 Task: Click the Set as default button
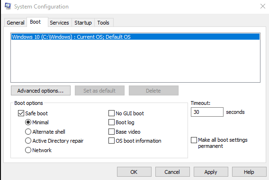pyautogui.click(x=99, y=91)
